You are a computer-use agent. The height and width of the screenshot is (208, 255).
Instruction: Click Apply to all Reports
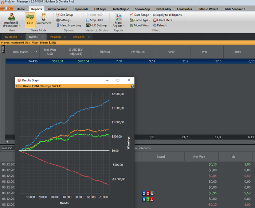pyautogui.click(x=167, y=15)
